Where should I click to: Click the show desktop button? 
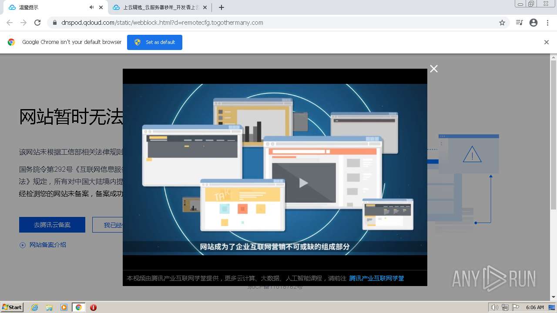(x=552, y=307)
